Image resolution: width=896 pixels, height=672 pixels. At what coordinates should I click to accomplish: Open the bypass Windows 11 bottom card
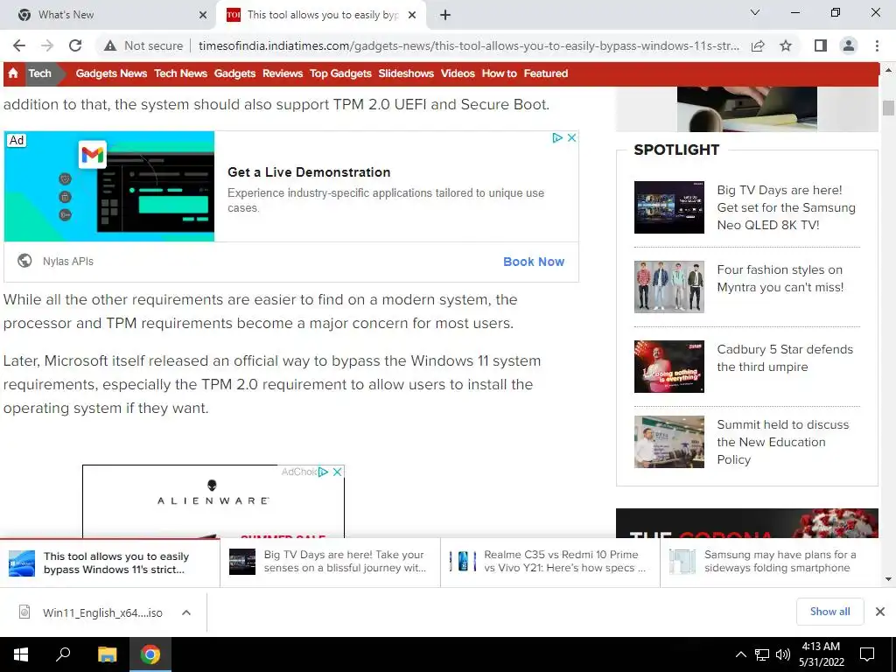[x=109, y=563]
